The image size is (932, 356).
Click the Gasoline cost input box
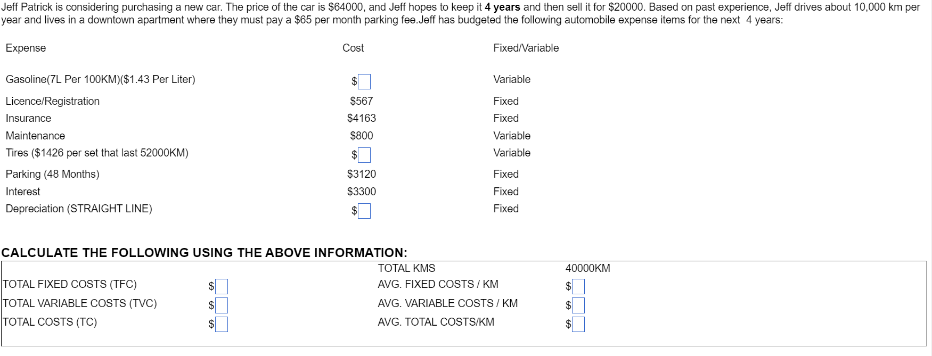(364, 81)
